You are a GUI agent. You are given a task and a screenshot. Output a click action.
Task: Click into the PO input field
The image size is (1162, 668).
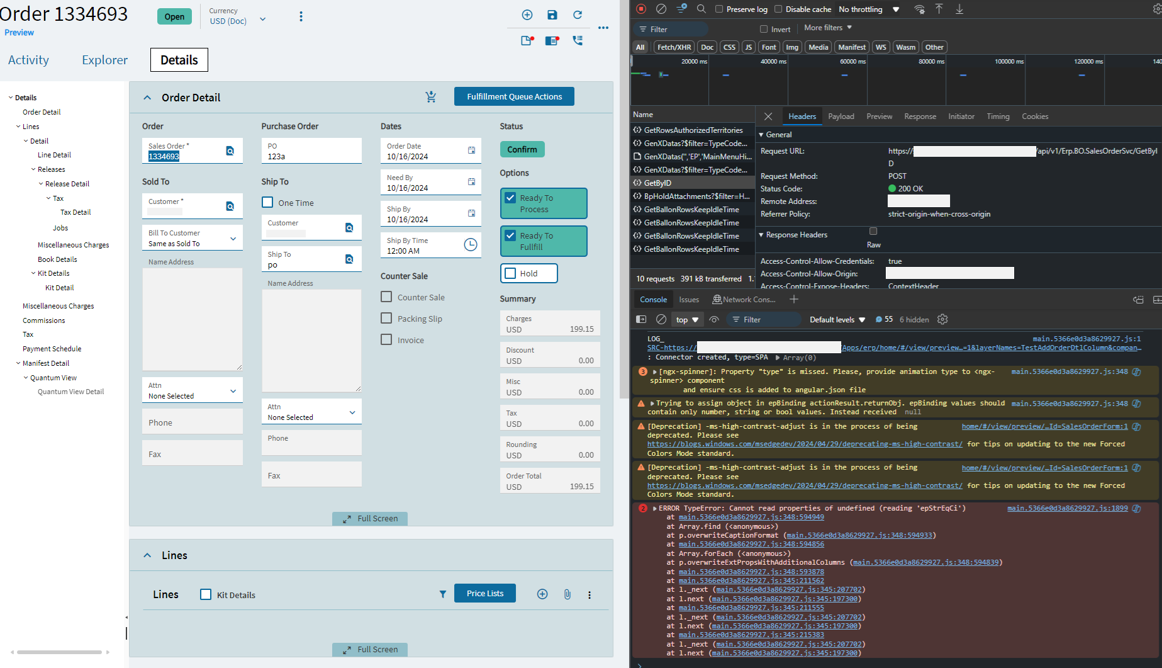point(311,151)
